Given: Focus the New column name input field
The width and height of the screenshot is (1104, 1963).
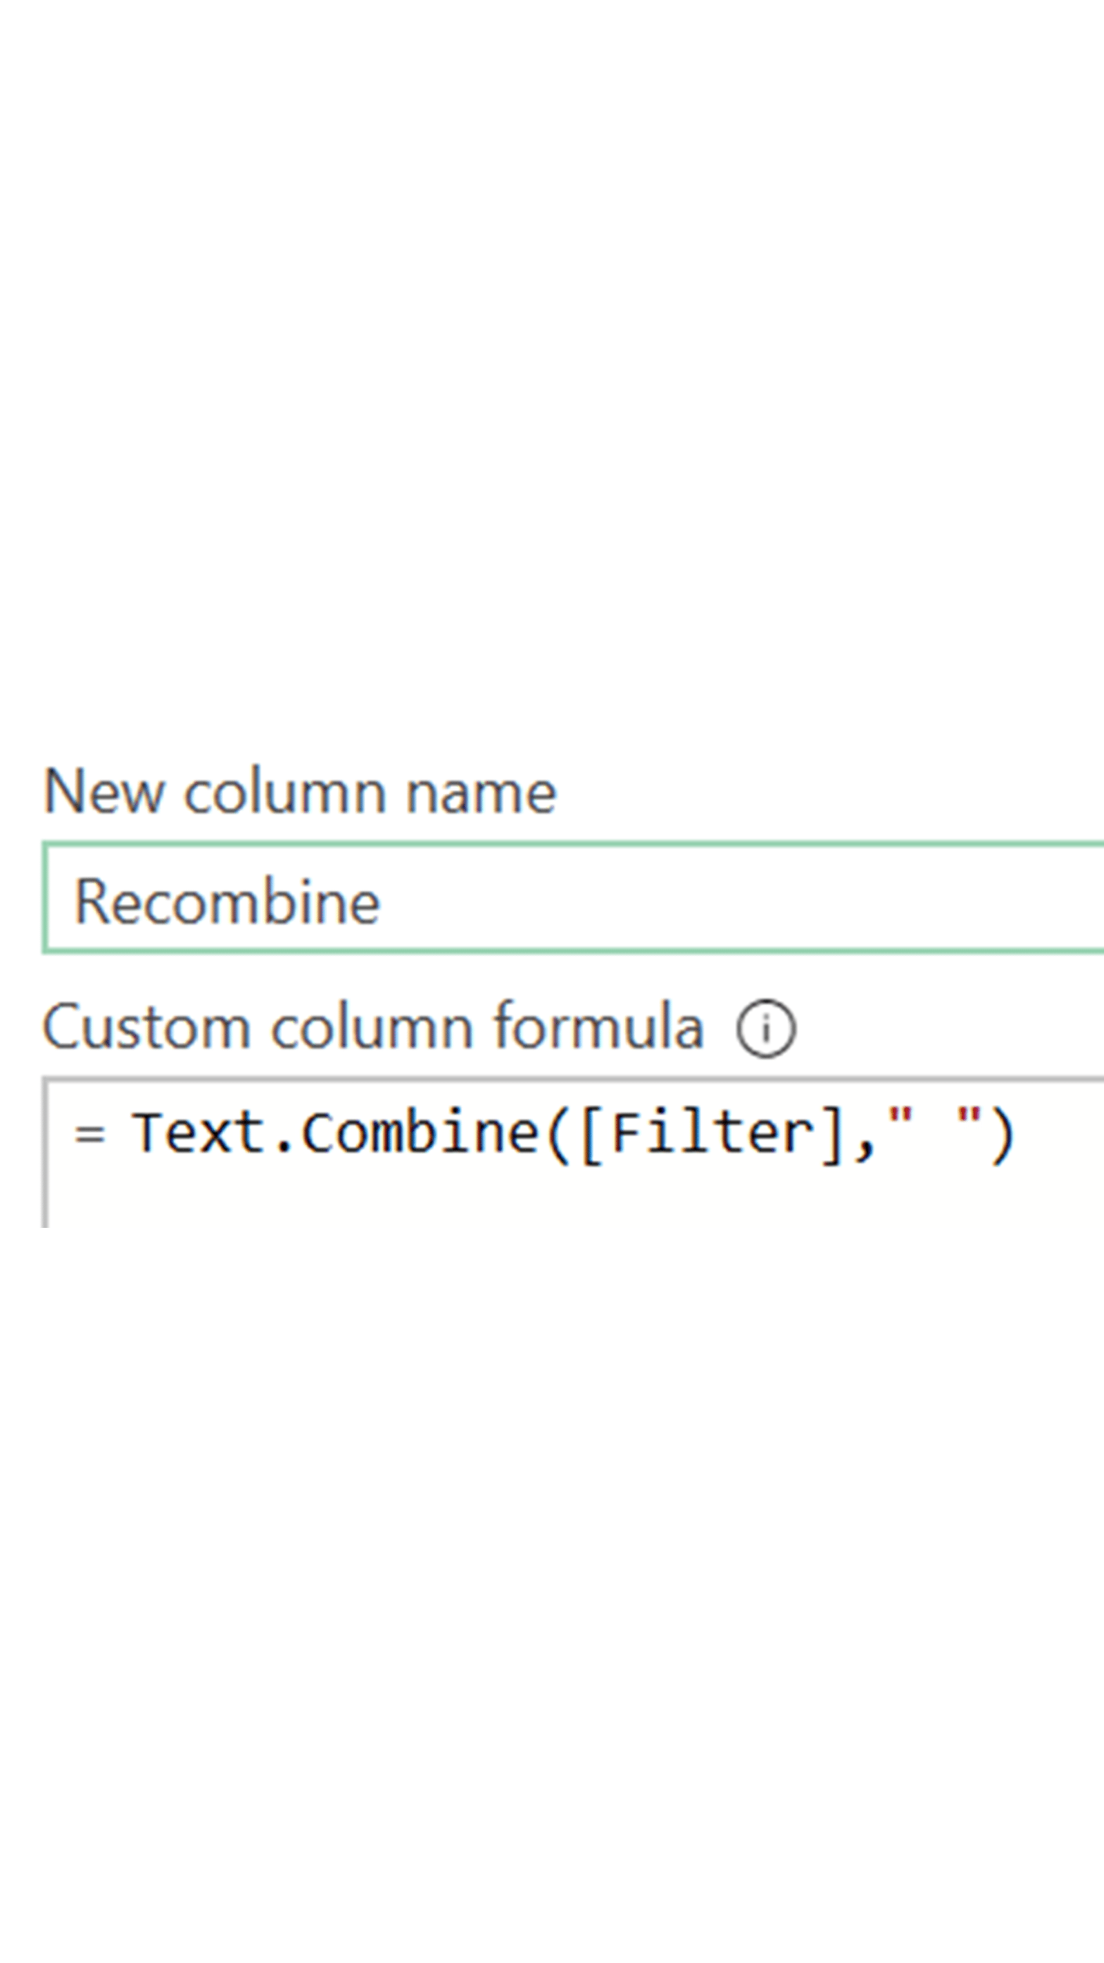Looking at the screenshot, I should click(571, 898).
